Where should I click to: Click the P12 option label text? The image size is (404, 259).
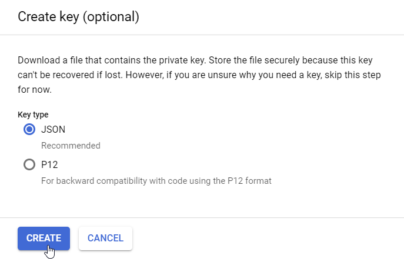coord(49,165)
